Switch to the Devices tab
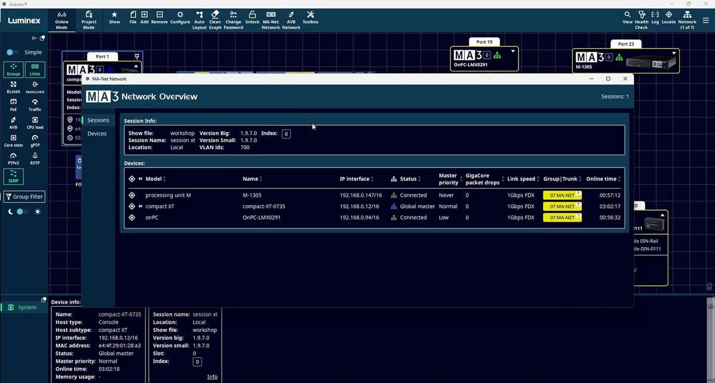 (x=97, y=134)
